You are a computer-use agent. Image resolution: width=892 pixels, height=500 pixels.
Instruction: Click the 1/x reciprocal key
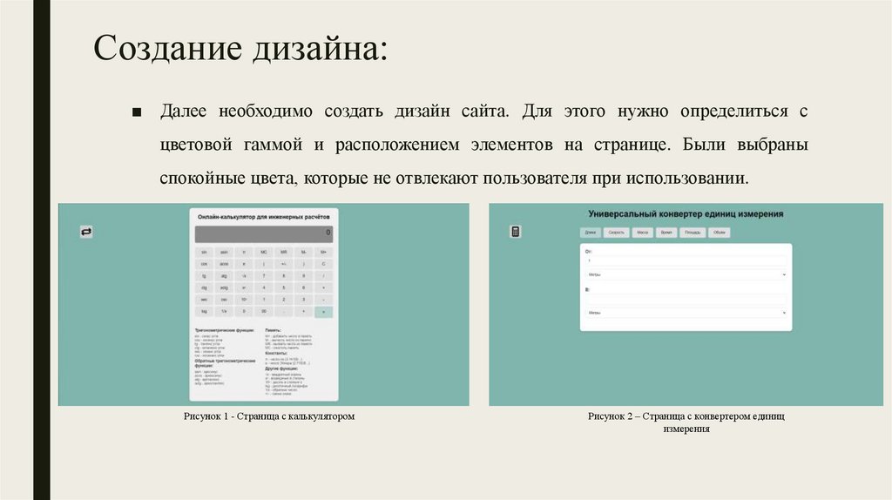point(224,311)
